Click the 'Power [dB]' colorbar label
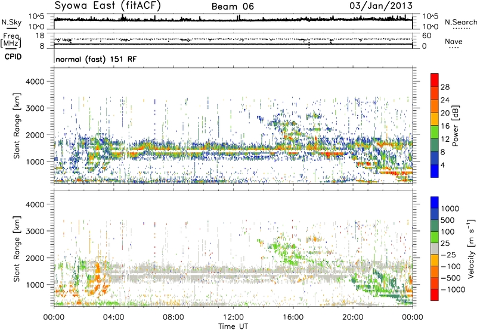477x330 pixels. tap(455, 126)
